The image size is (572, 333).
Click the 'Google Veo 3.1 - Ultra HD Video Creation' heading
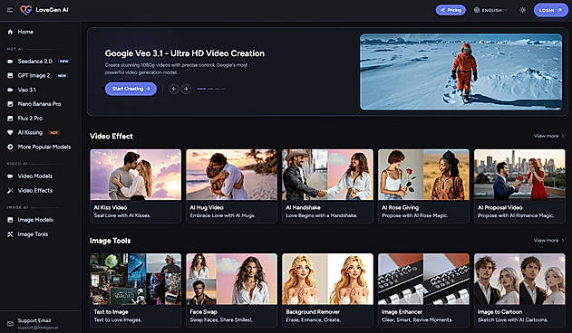pos(185,53)
